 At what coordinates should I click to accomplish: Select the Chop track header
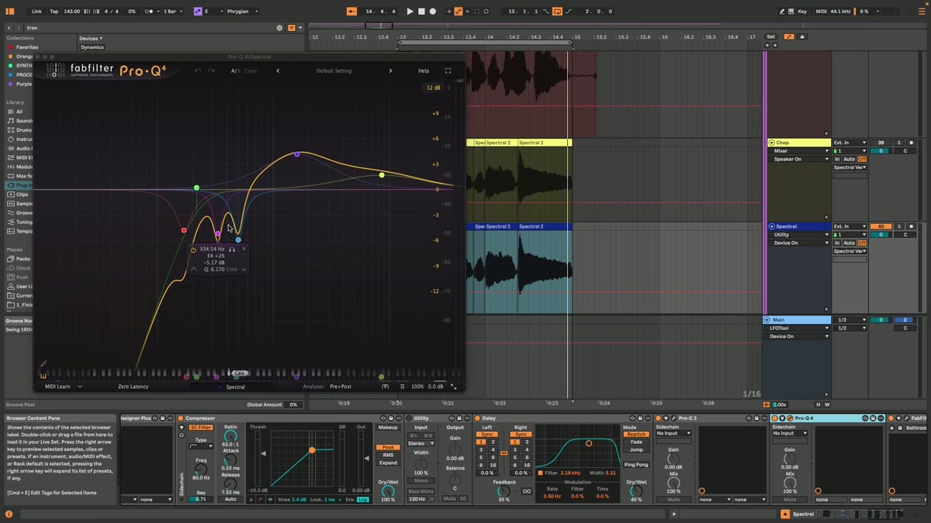tap(798, 143)
